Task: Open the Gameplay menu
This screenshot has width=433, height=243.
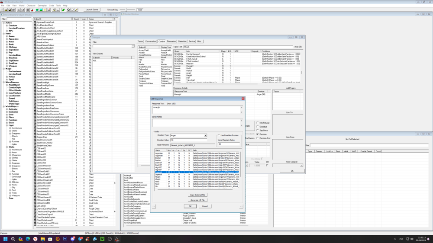Action: [x=42, y=6]
